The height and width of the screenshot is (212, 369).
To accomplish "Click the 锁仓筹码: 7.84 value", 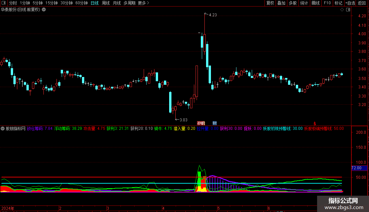I will 40,129.
